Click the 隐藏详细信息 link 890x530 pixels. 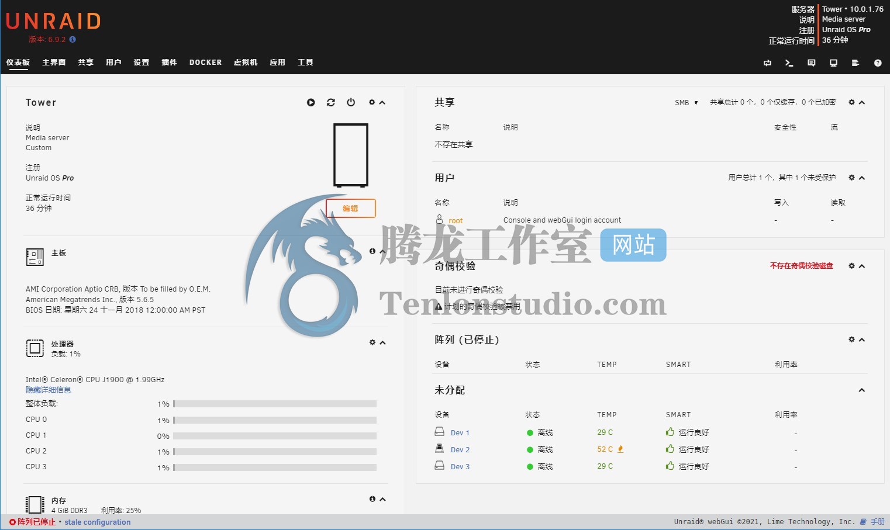pyautogui.click(x=49, y=390)
